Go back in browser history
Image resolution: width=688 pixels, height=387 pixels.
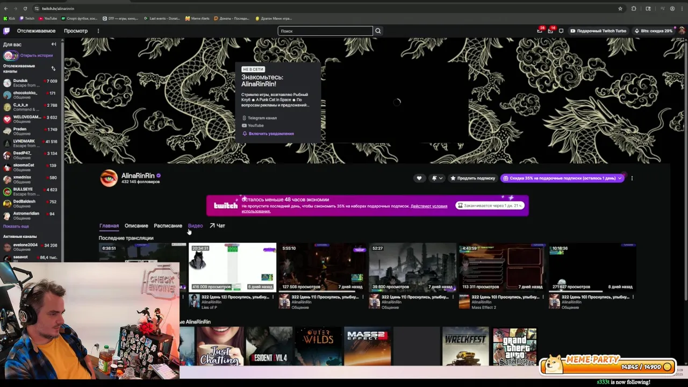tap(5, 9)
